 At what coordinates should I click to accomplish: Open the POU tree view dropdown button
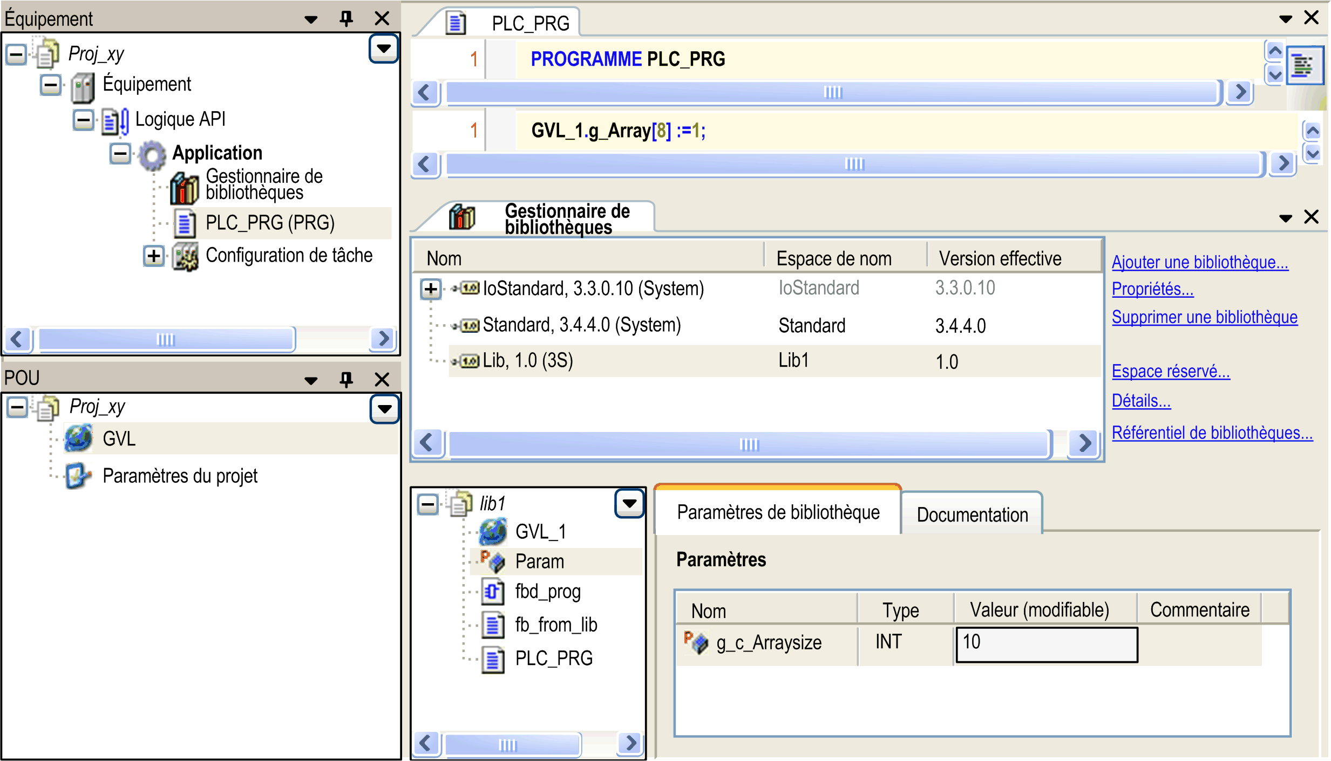pyautogui.click(x=384, y=409)
